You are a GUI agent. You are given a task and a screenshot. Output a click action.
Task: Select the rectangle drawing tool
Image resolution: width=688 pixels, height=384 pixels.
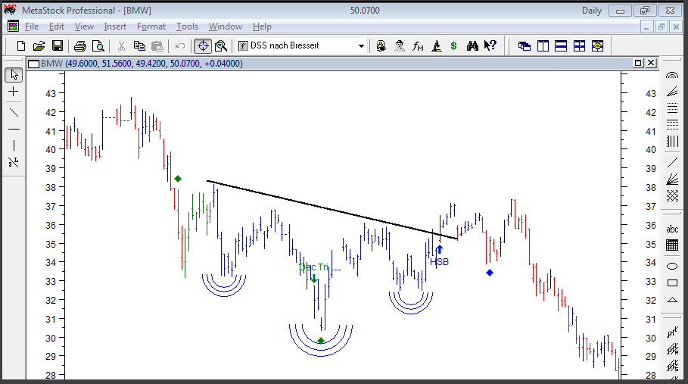(672, 283)
